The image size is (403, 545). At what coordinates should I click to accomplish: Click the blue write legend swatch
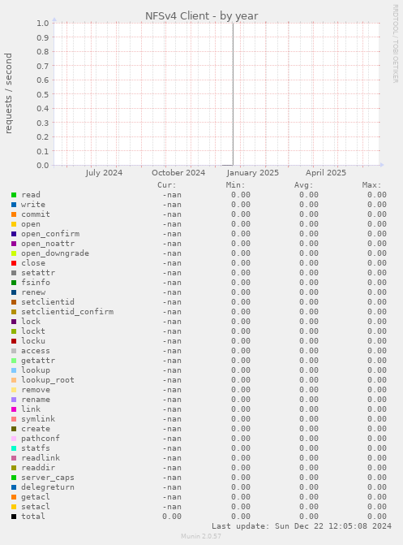(x=14, y=205)
